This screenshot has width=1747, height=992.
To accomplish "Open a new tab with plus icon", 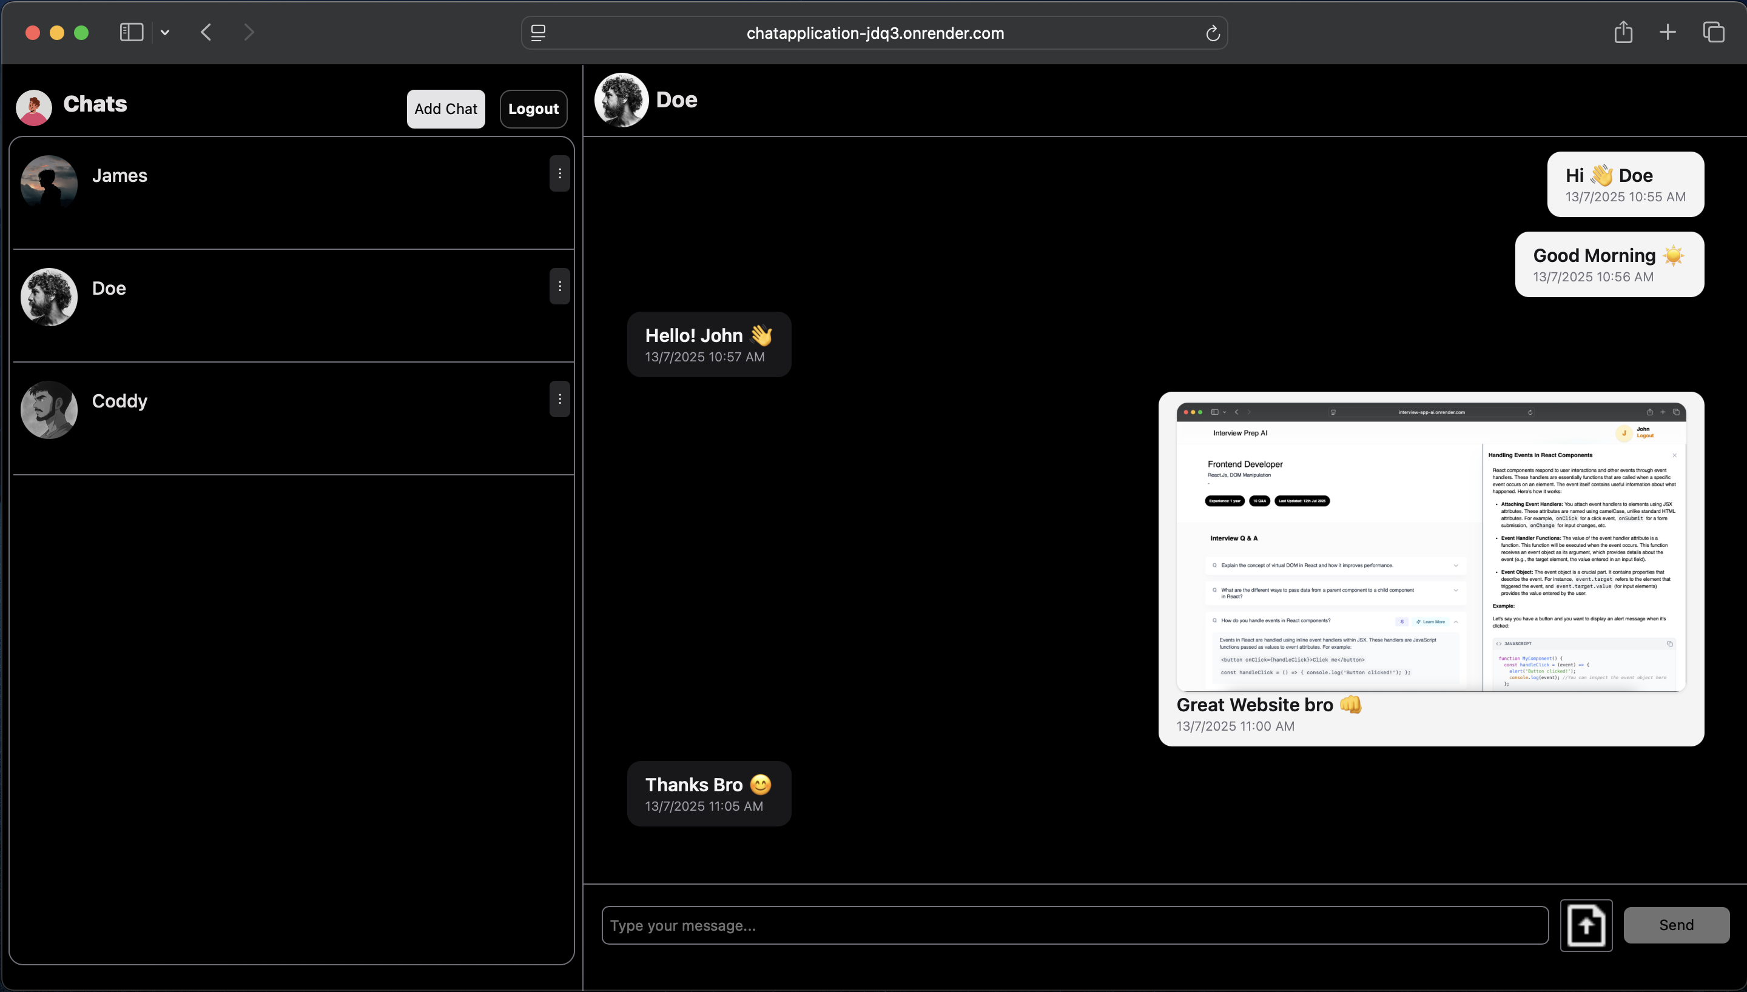I will (x=1668, y=32).
